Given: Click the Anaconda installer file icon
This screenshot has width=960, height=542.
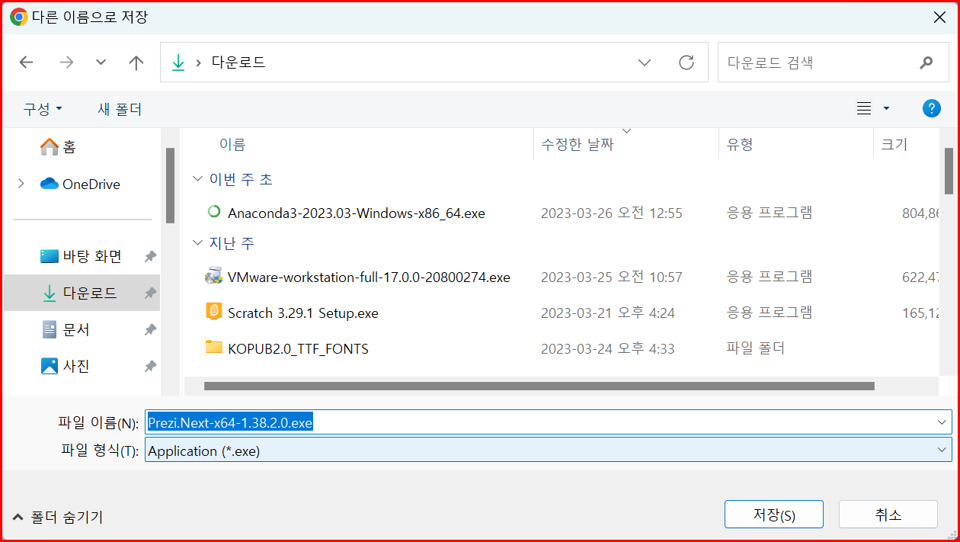Looking at the screenshot, I should pos(214,212).
